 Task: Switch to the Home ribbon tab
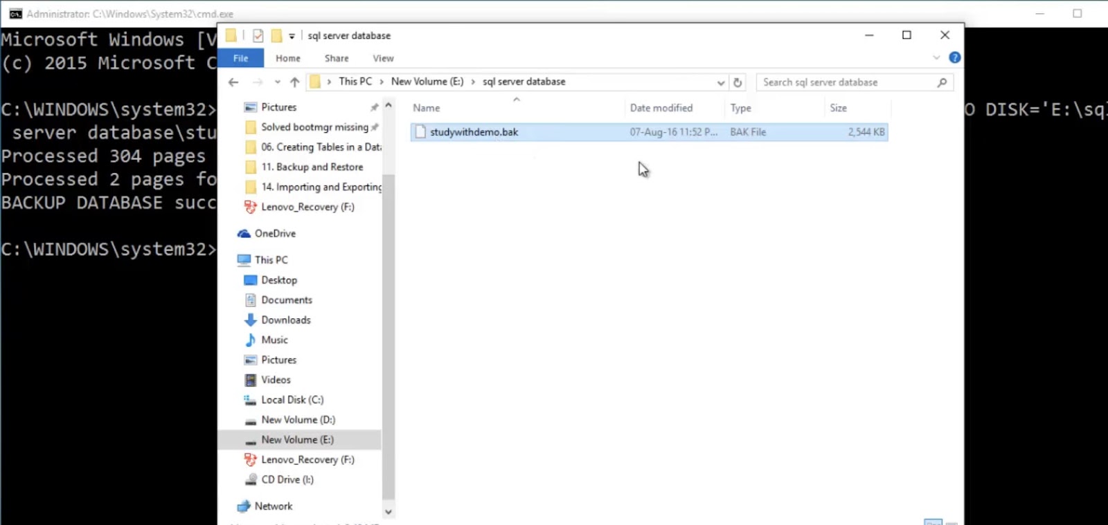288,58
